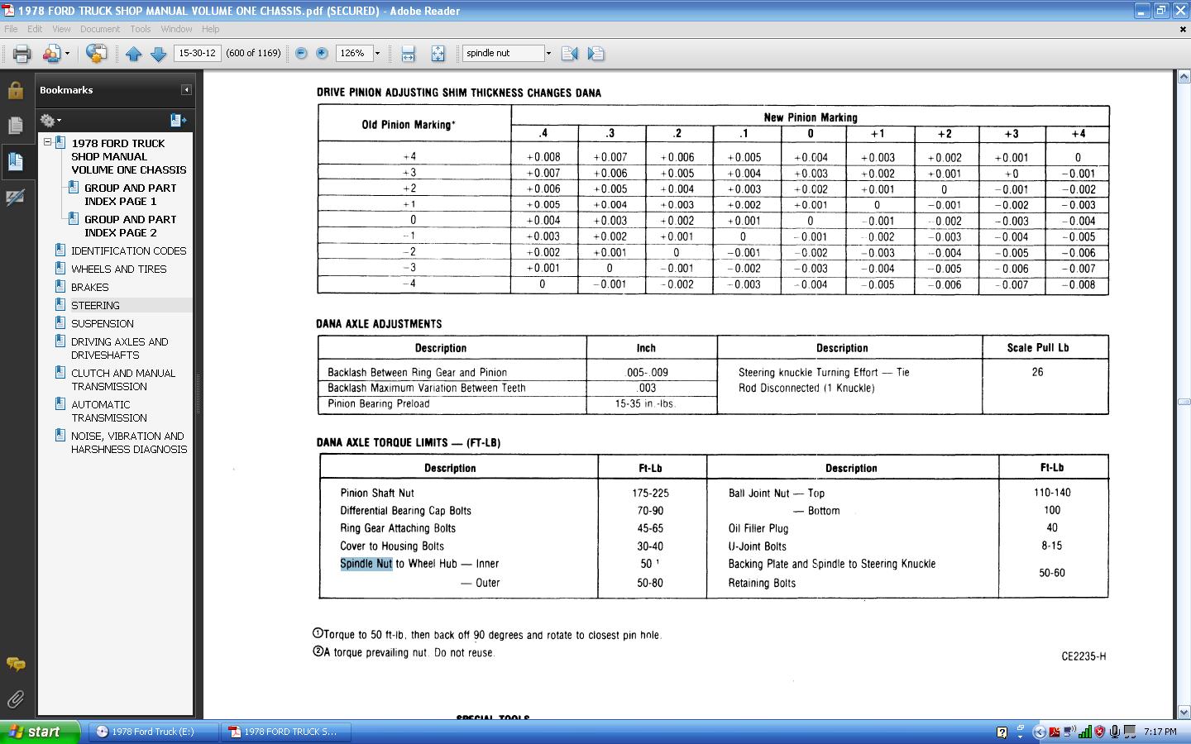Go to previous page with up arrow
Screen dimensions: 1191x744
[x=134, y=54]
